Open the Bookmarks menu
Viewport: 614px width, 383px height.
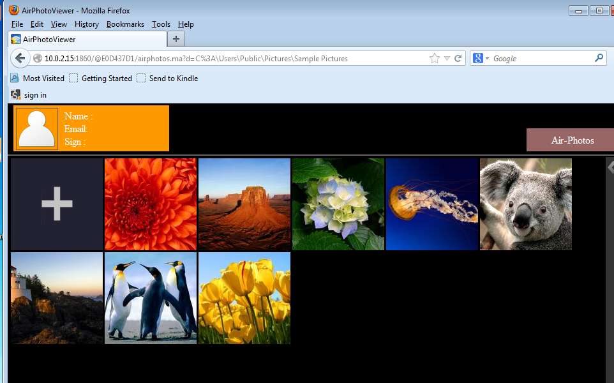[x=125, y=24]
